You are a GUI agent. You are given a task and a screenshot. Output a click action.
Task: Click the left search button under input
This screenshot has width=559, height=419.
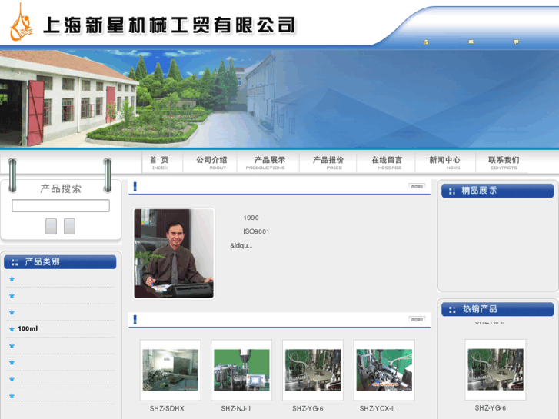(51, 226)
